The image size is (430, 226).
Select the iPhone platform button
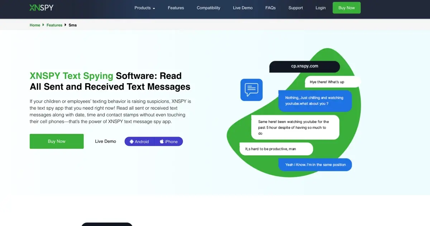click(x=169, y=141)
